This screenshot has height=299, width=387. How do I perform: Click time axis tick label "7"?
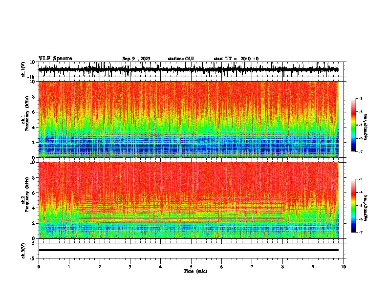[252, 267]
